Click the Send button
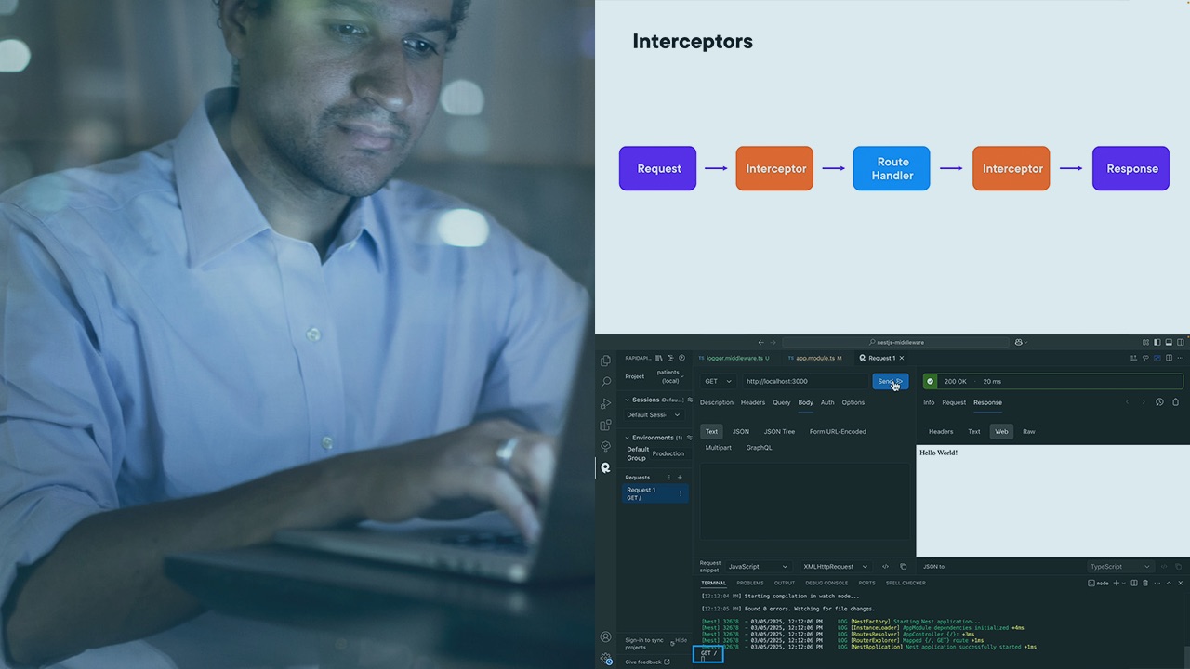Viewport: 1190px width, 669px height. point(889,381)
